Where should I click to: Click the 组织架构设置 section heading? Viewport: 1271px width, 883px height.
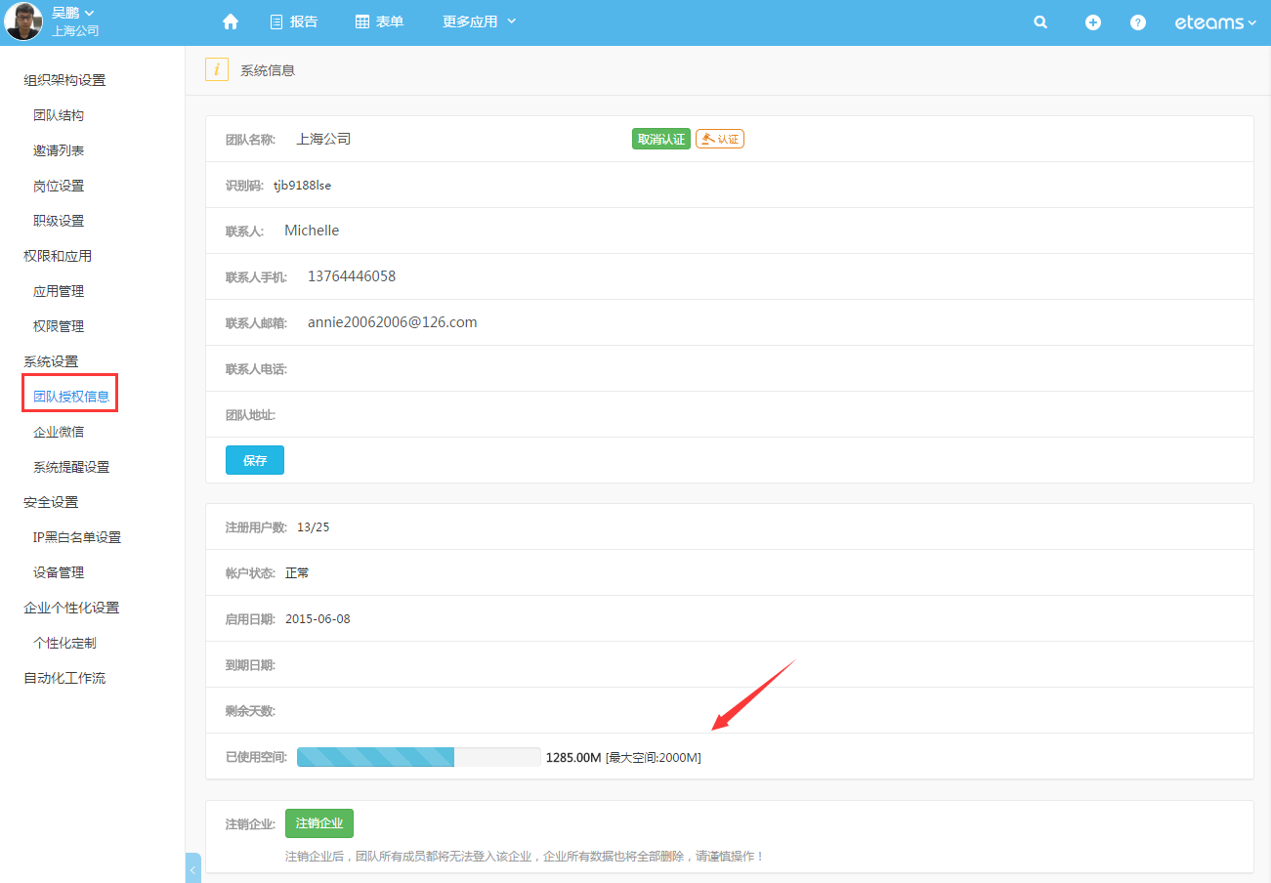[x=64, y=80]
